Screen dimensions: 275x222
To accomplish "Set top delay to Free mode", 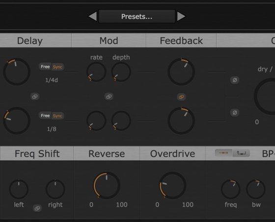I will coord(45,67).
